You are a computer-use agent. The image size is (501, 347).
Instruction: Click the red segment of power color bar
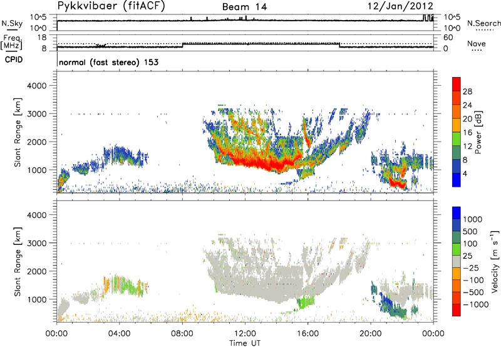457,85
